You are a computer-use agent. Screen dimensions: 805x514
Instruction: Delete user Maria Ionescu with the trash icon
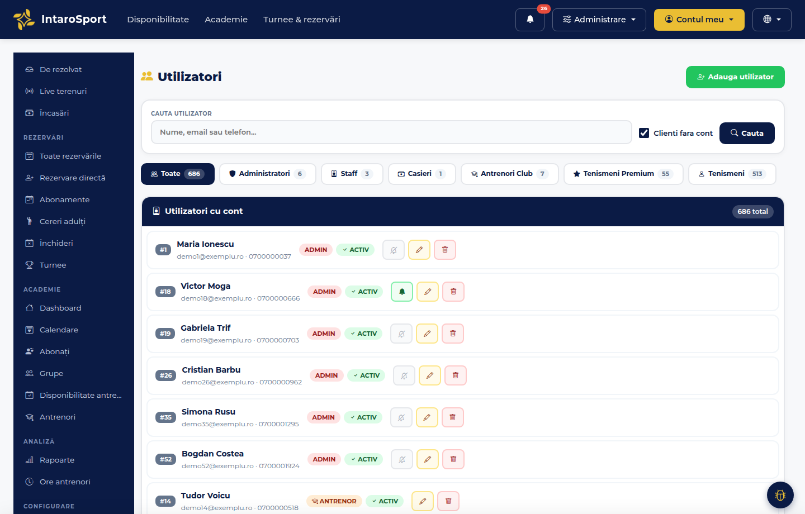pos(445,250)
